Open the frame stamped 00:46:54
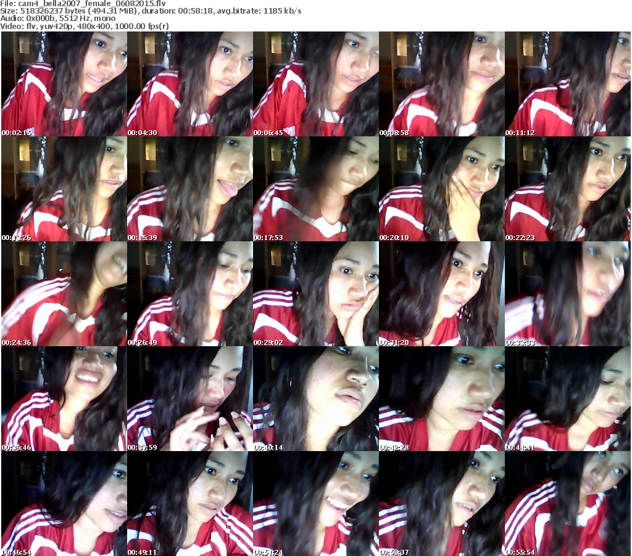This screenshot has height=556, width=632. tap(64, 504)
